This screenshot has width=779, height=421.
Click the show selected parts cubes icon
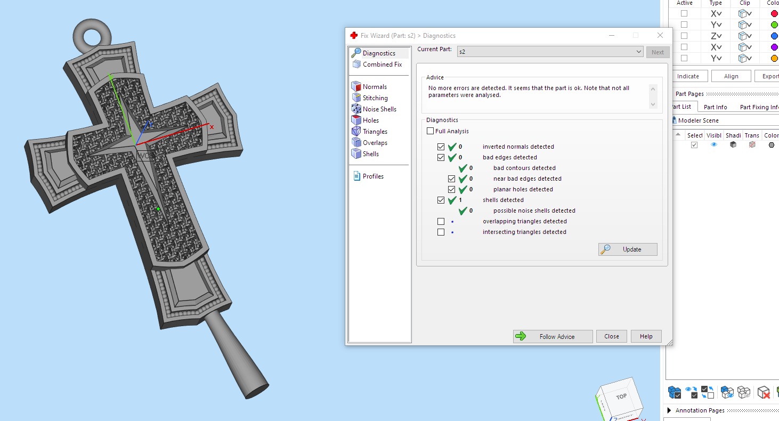[727, 393]
